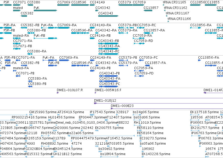Select the PyK-PA protein feature
Image resolution: width=223 pixels, height=158 pixels.
point(50,60)
